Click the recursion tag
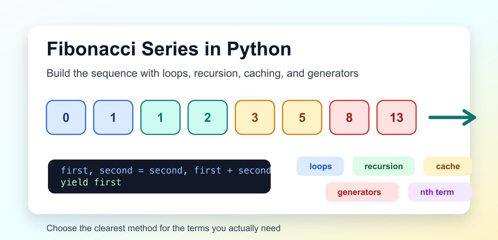Screen dimensions: 498x240 tap(384, 166)
